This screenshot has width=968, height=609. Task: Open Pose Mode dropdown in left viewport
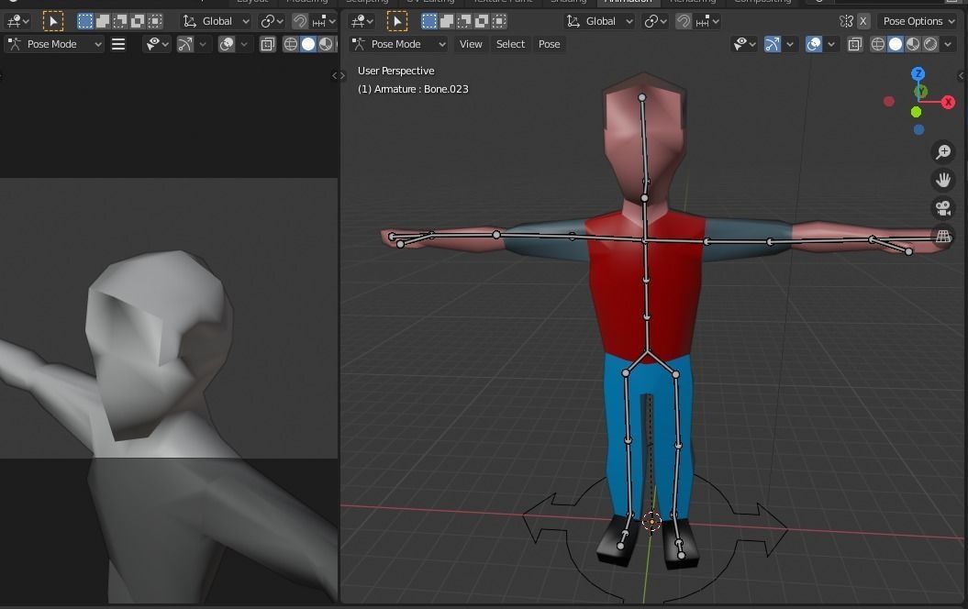[54, 44]
